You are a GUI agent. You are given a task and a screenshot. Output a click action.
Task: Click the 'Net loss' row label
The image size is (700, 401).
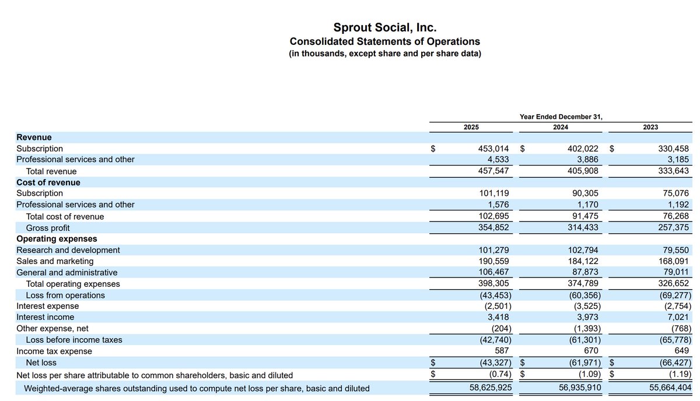click(41, 363)
